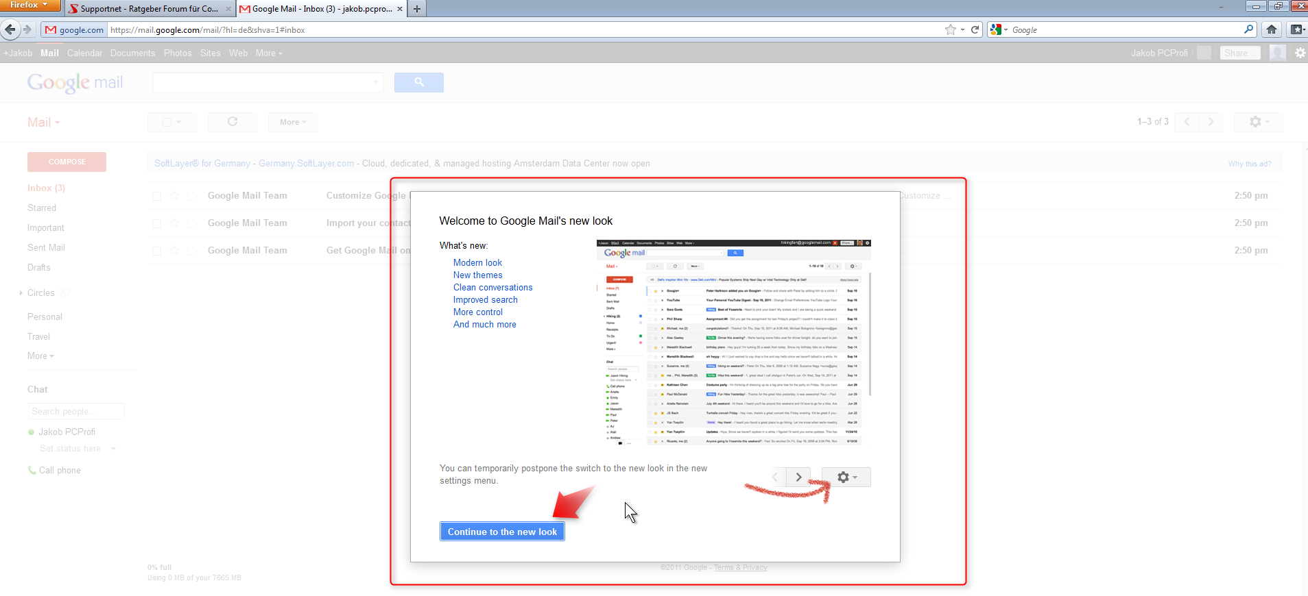Close the Supportnet tab
Image resolution: width=1308 pixels, height=596 pixels.
[x=228, y=9]
